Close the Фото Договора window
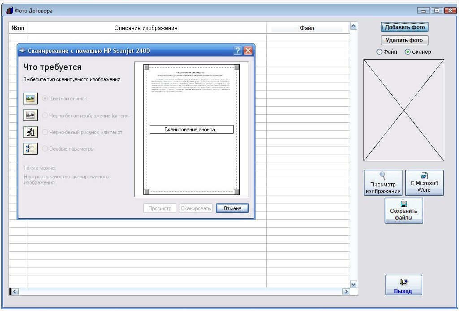Image resolution: width=459 pixels, height=311 pixels. pyautogui.click(x=450, y=11)
